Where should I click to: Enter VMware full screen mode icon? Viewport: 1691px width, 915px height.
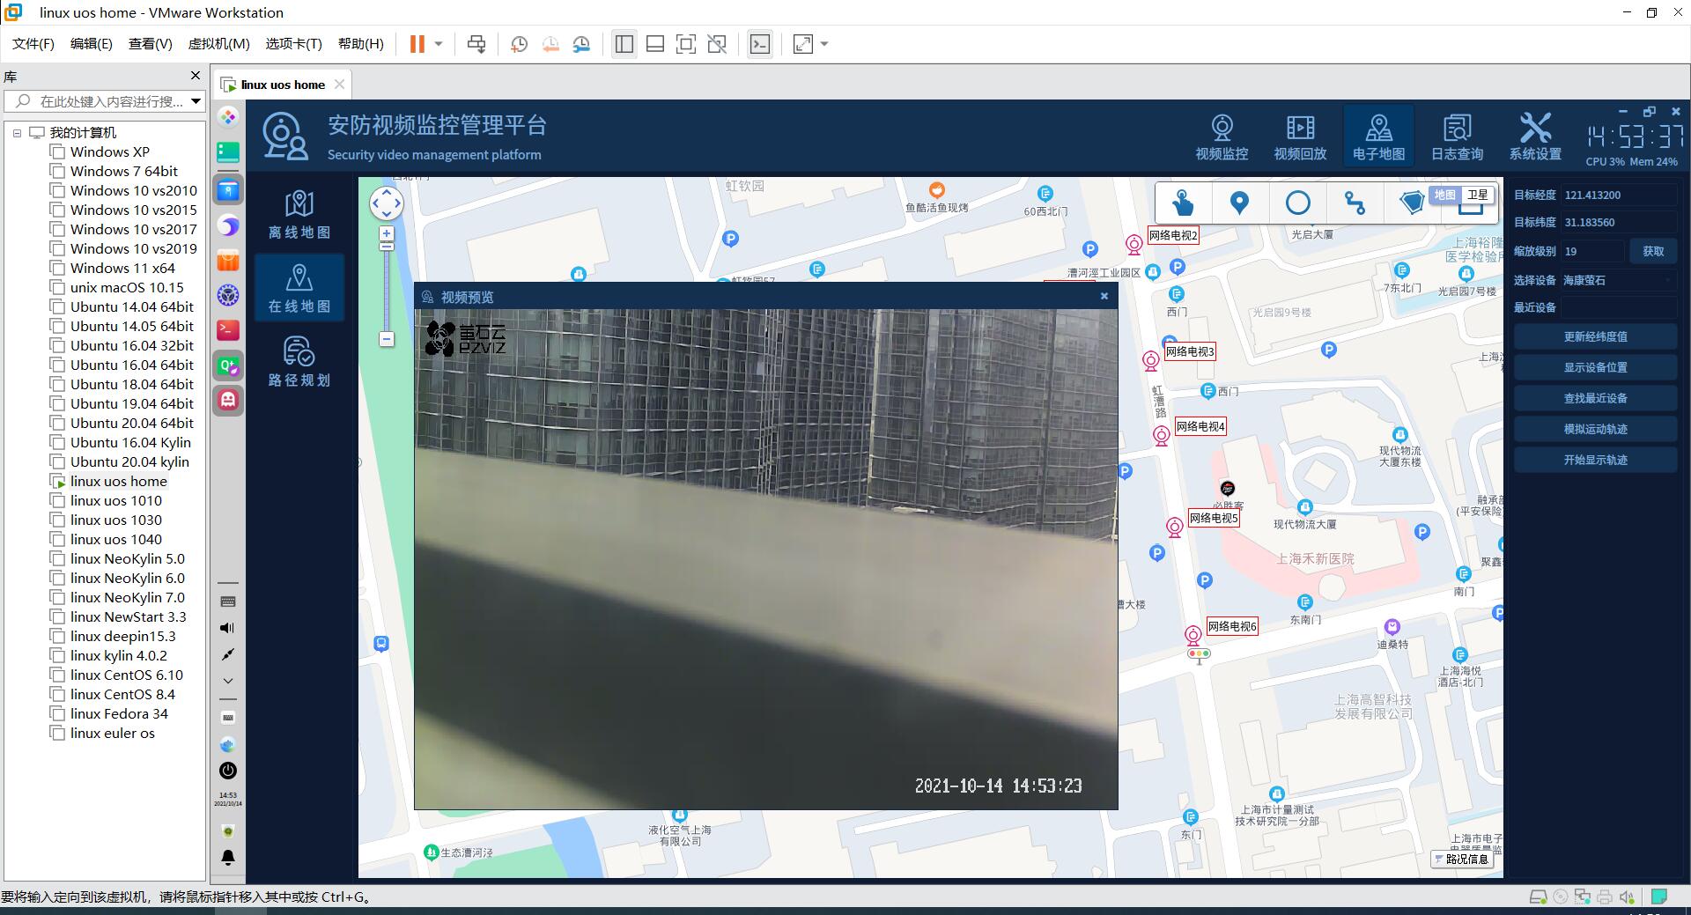[686, 44]
